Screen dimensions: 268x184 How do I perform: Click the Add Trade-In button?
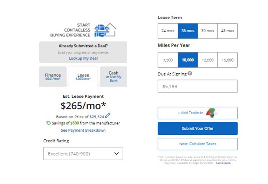tap(198, 113)
